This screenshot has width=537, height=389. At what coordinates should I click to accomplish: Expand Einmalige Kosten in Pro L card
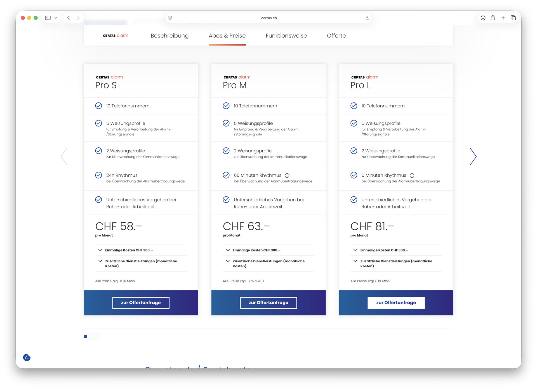[x=384, y=250]
